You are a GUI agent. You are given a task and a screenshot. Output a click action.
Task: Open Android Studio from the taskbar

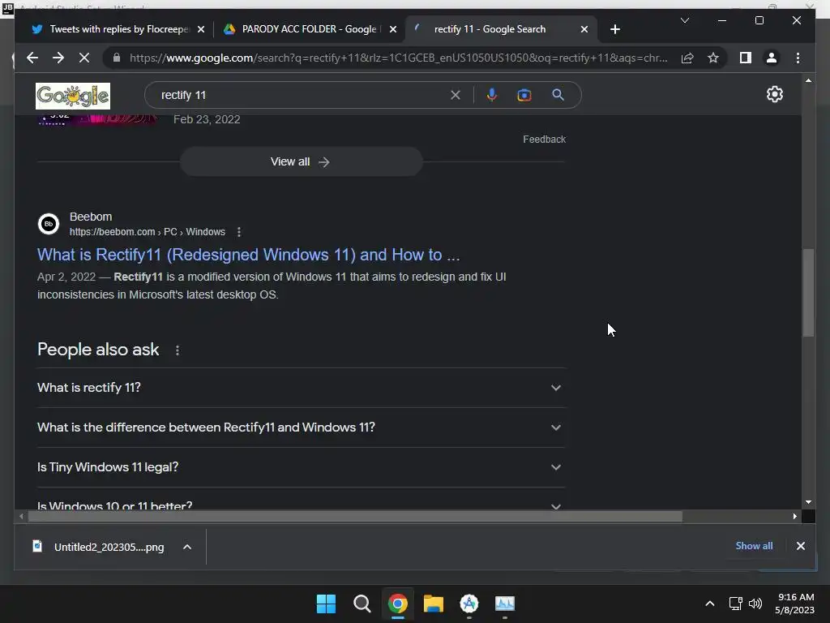pyautogui.click(x=469, y=604)
